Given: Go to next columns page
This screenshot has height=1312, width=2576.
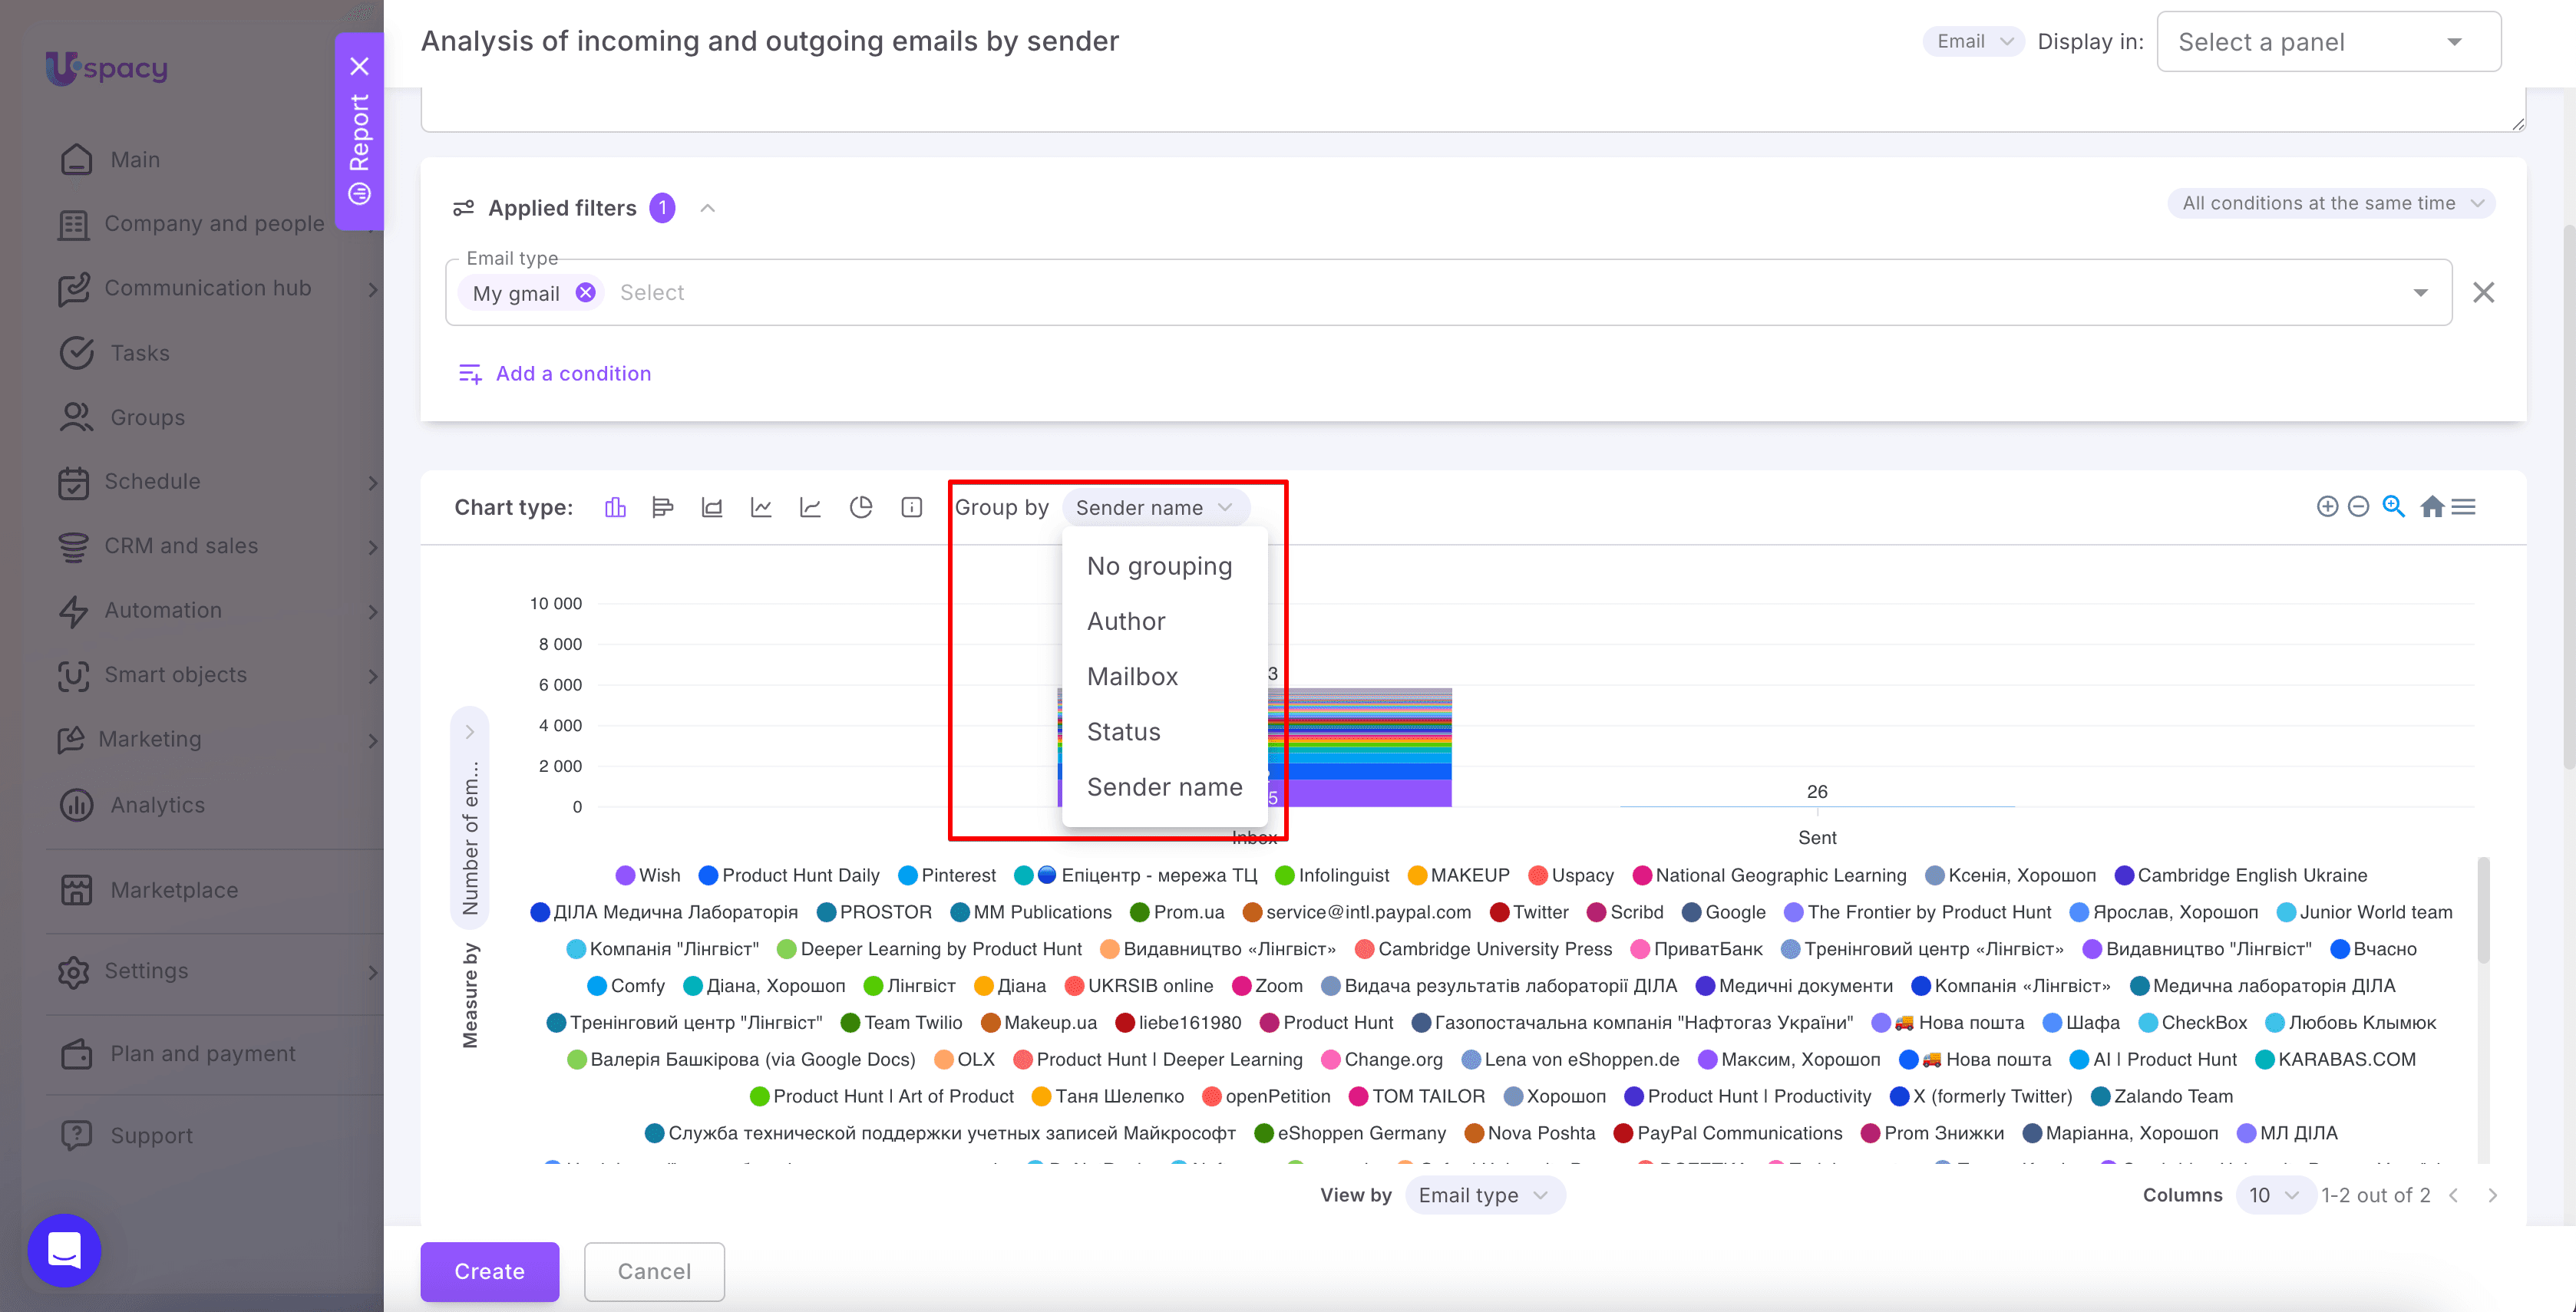Looking at the screenshot, I should [2493, 1195].
